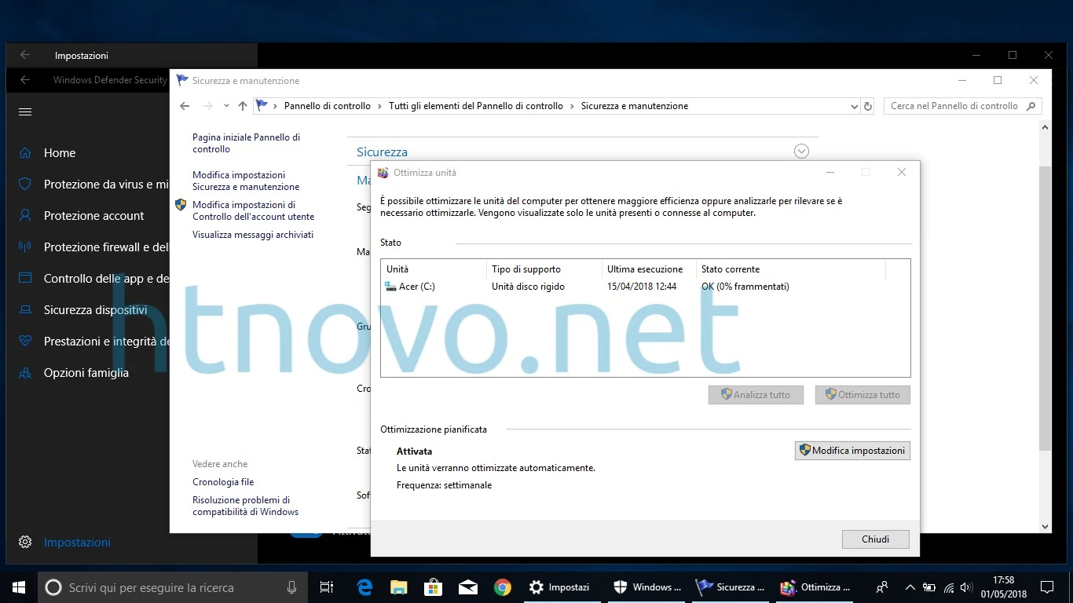Image resolution: width=1073 pixels, height=603 pixels.
Task: Open Impostazioni gear in Defender sidebar
Action: 25,543
